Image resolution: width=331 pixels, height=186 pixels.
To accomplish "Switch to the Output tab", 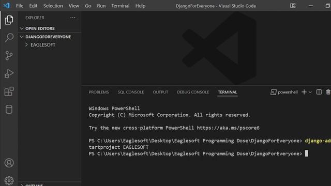I will [160, 92].
